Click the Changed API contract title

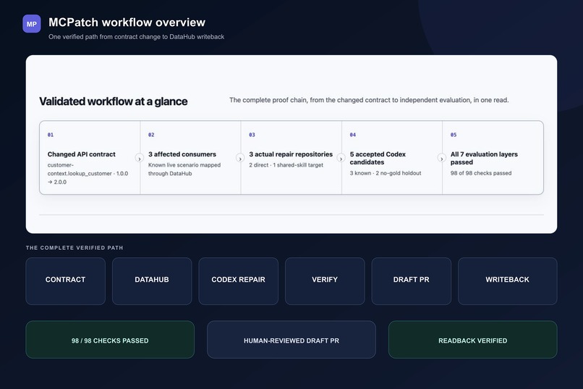tap(82, 154)
